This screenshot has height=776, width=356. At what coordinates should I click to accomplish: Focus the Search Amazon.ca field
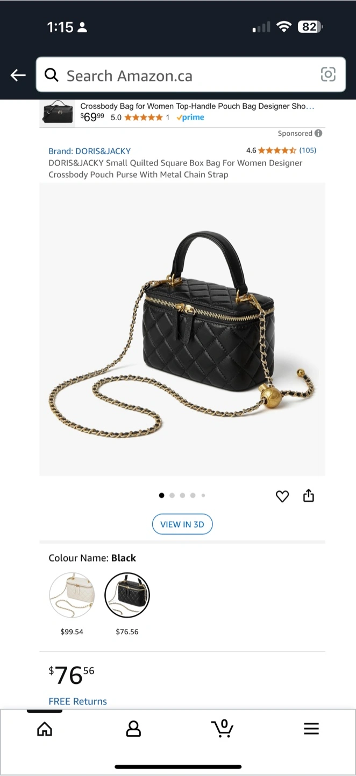[x=191, y=75]
